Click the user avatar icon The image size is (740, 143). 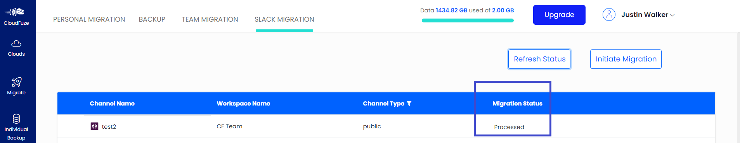(x=609, y=15)
